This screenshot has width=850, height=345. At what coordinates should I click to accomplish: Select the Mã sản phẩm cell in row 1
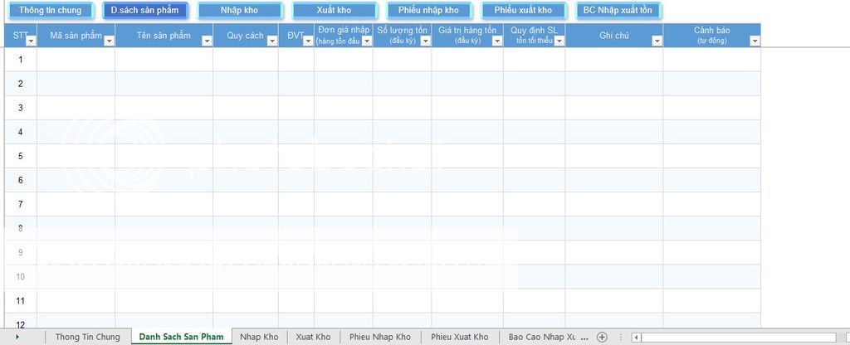[x=76, y=59]
